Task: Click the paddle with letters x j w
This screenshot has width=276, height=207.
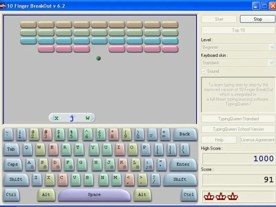Action: click(72, 118)
